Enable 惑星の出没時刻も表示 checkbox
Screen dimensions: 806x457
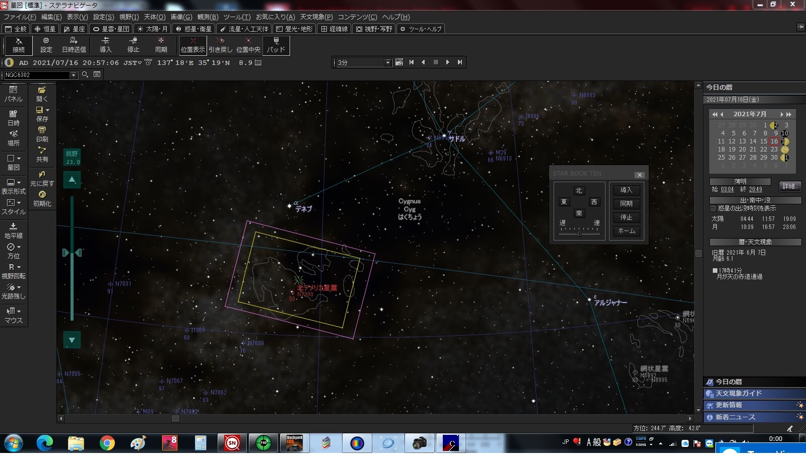[x=713, y=208]
